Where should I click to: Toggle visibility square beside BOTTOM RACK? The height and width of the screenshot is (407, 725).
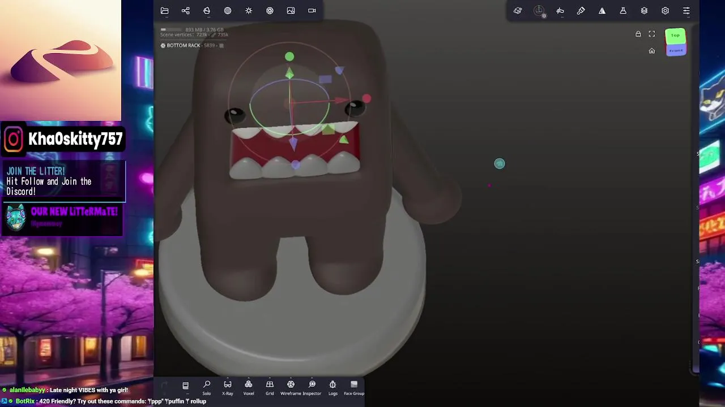[x=221, y=45]
